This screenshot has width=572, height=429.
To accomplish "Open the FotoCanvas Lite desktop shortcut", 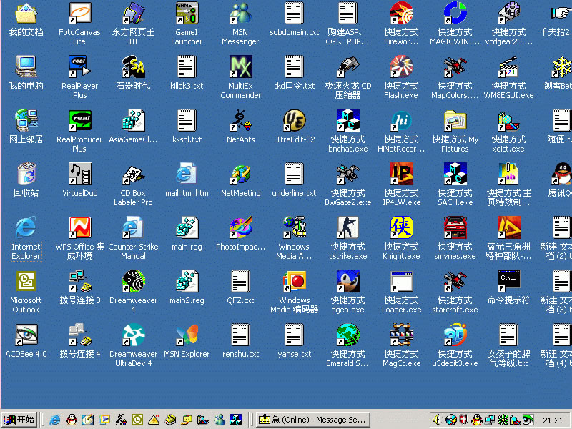I will click(79, 14).
